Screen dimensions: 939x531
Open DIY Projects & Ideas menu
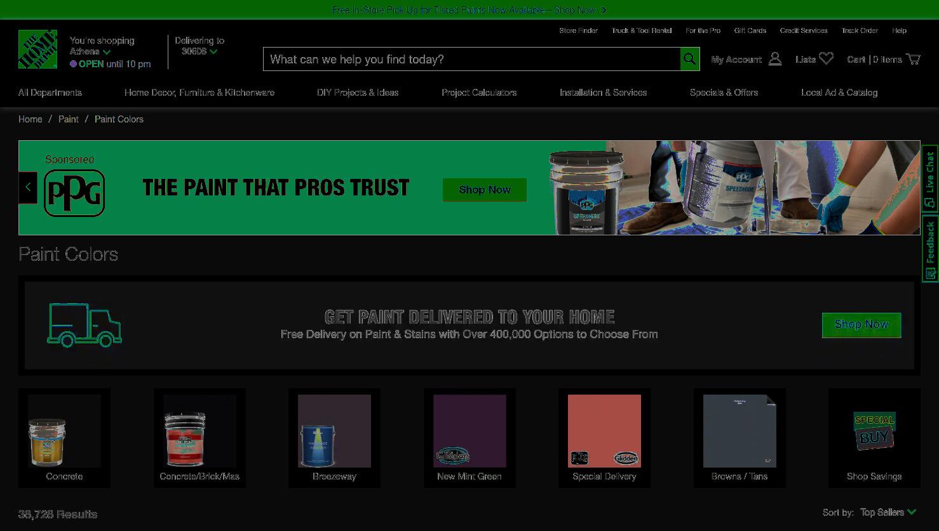tap(358, 92)
